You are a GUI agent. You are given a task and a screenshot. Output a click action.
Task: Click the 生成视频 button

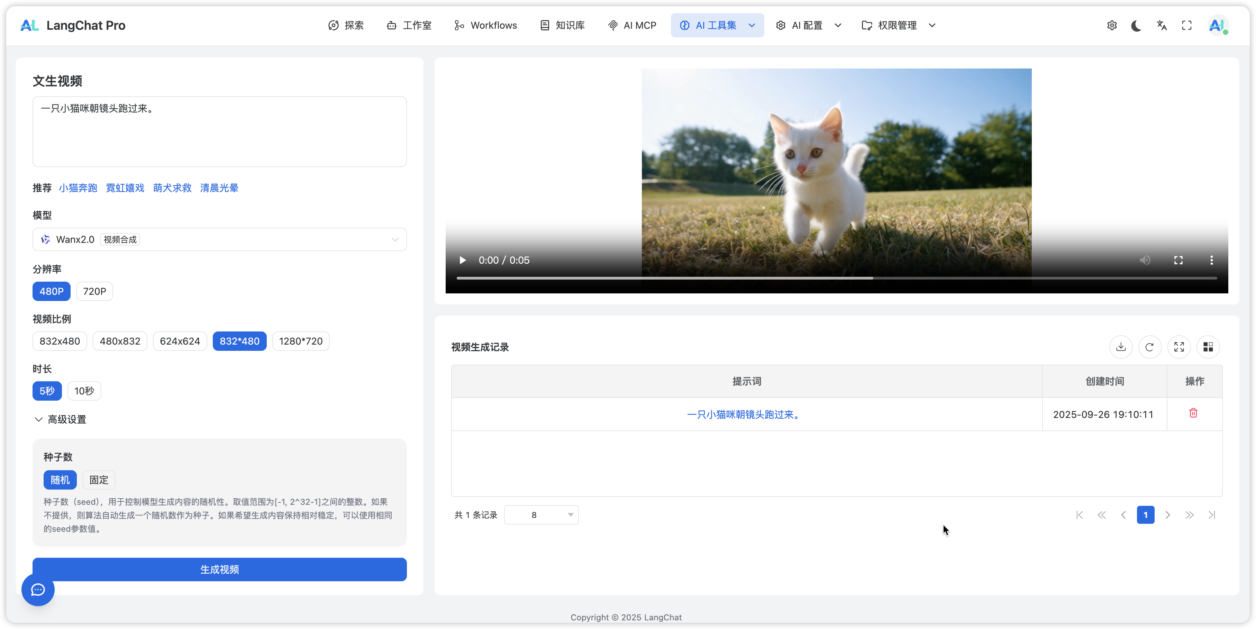[219, 569]
